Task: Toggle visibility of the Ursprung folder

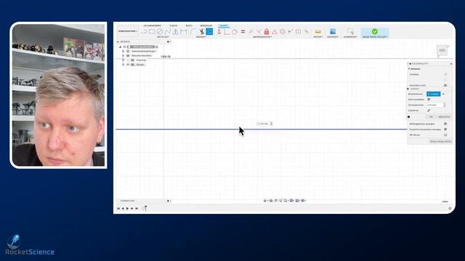Action: point(128,60)
